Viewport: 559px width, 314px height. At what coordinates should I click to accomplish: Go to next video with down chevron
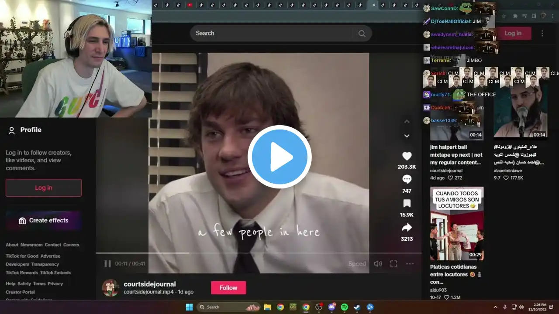point(407,136)
